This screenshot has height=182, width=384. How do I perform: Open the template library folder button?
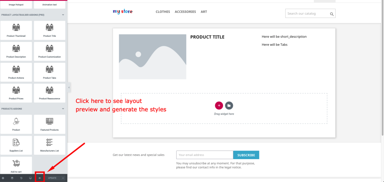pos(229,105)
